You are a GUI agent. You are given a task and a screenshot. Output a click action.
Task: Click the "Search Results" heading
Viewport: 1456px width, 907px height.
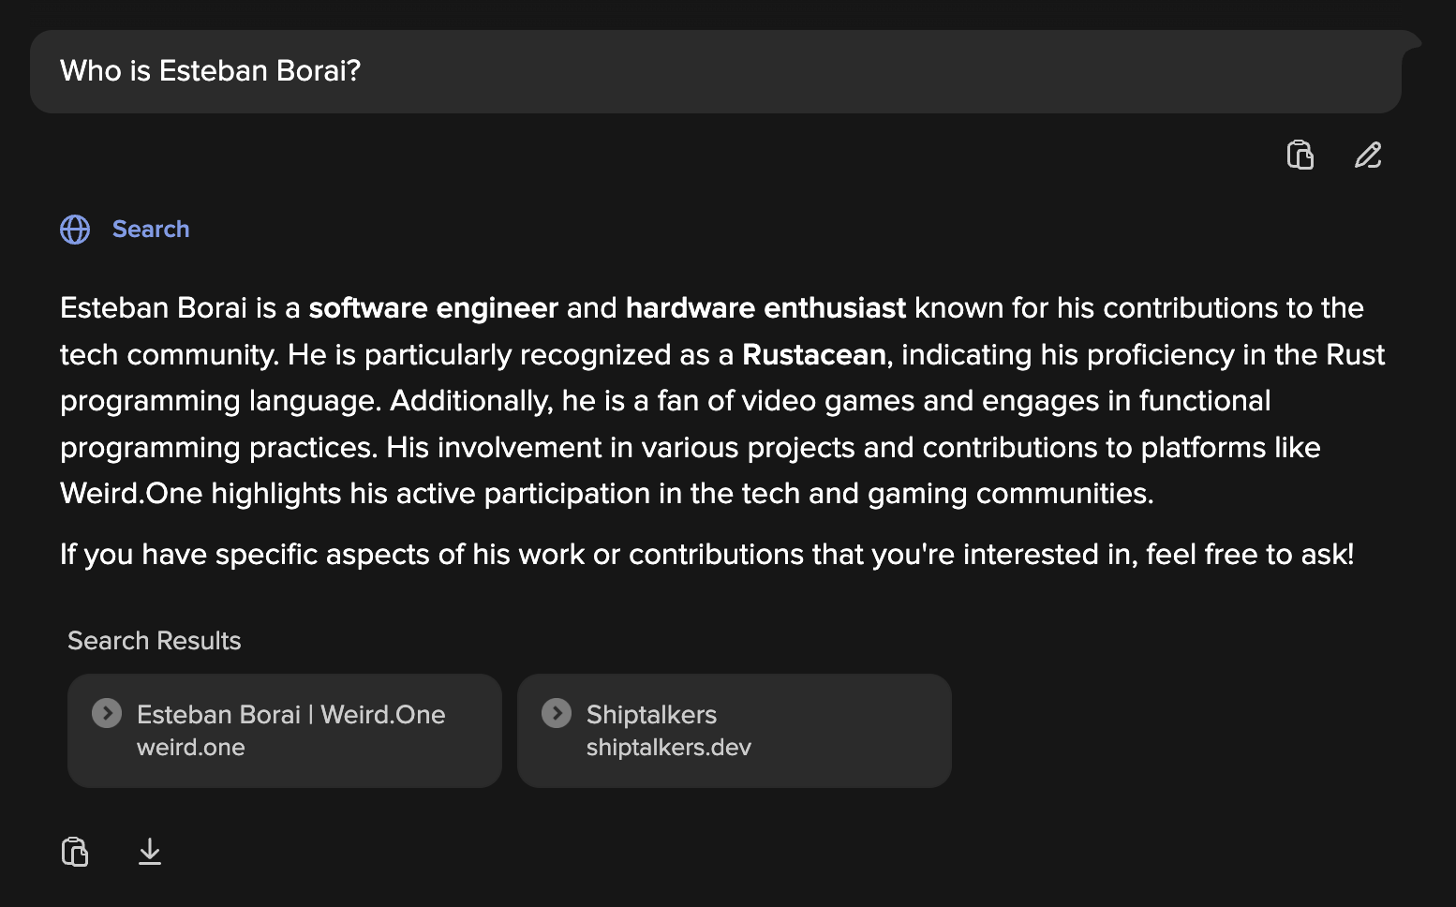click(155, 641)
